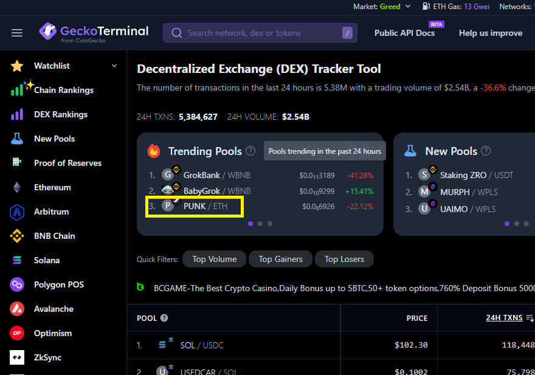
Task: Click the 13 Gwei gas value
Action: click(477, 7)
